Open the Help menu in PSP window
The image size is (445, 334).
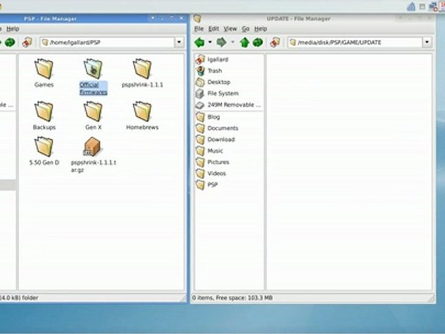pos(13,29)
